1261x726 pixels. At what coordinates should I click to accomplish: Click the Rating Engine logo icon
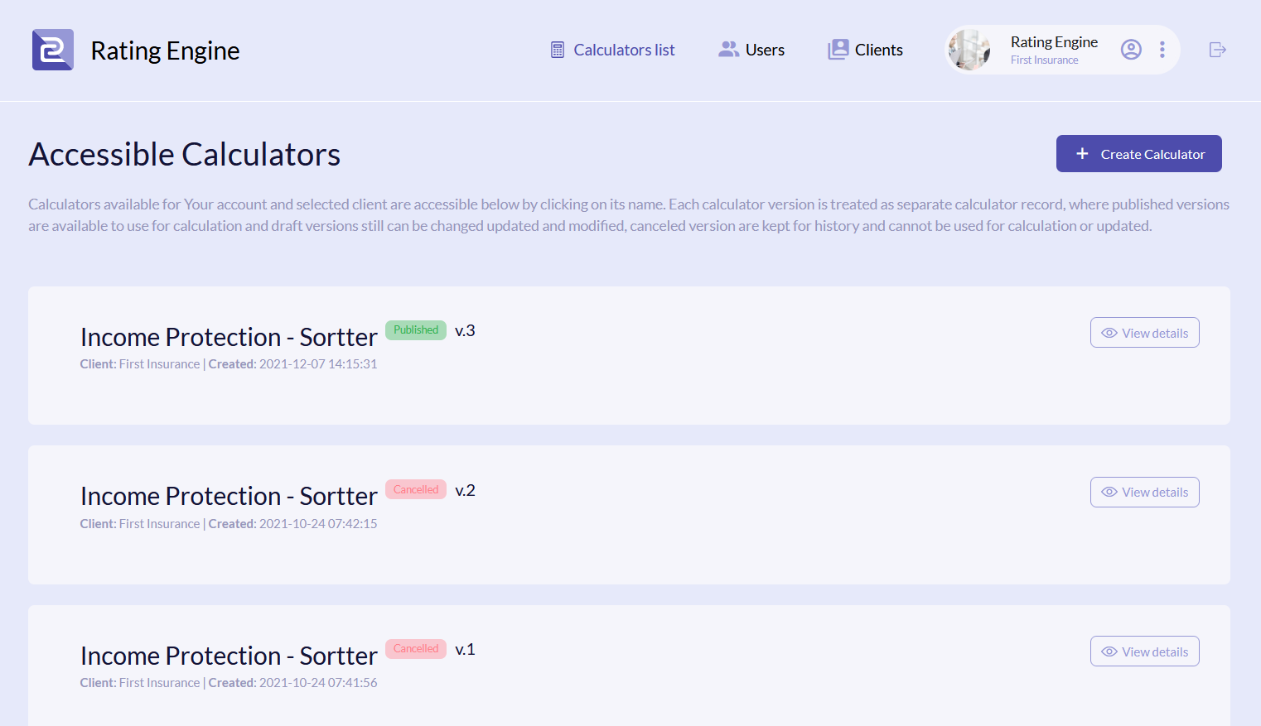(x=53, y=50)
